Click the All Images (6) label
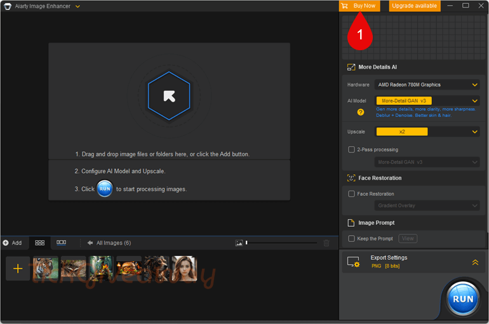The image size is (489, 324). 114,243
